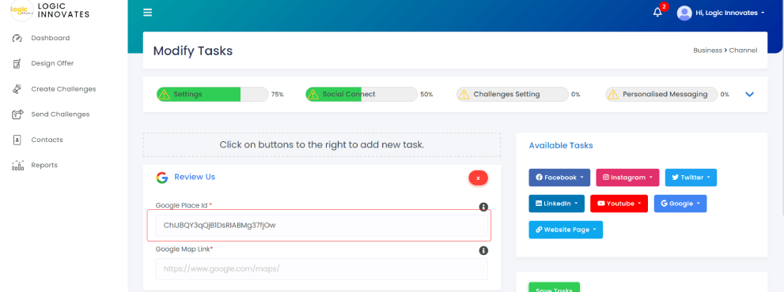Image resolution: width=784 pixels, height=292 pixels.
Task: Go to Dashboard in sidebar
Action: 51,38
